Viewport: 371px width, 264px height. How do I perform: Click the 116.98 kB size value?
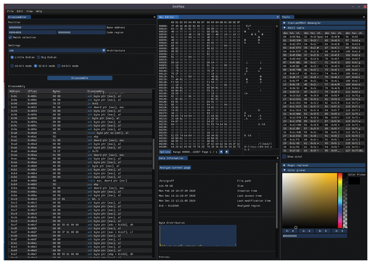(x=166, y=186)
